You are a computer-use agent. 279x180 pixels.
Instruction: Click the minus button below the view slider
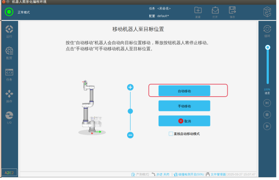tap(130, 135)
